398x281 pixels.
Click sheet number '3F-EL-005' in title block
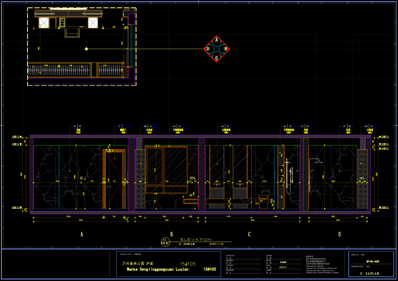372,261
